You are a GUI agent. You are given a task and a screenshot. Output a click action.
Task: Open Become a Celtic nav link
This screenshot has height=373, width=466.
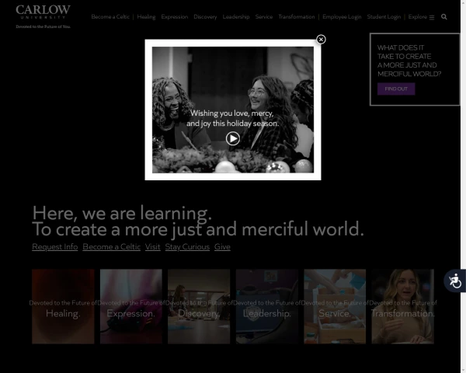click(110, 17)
